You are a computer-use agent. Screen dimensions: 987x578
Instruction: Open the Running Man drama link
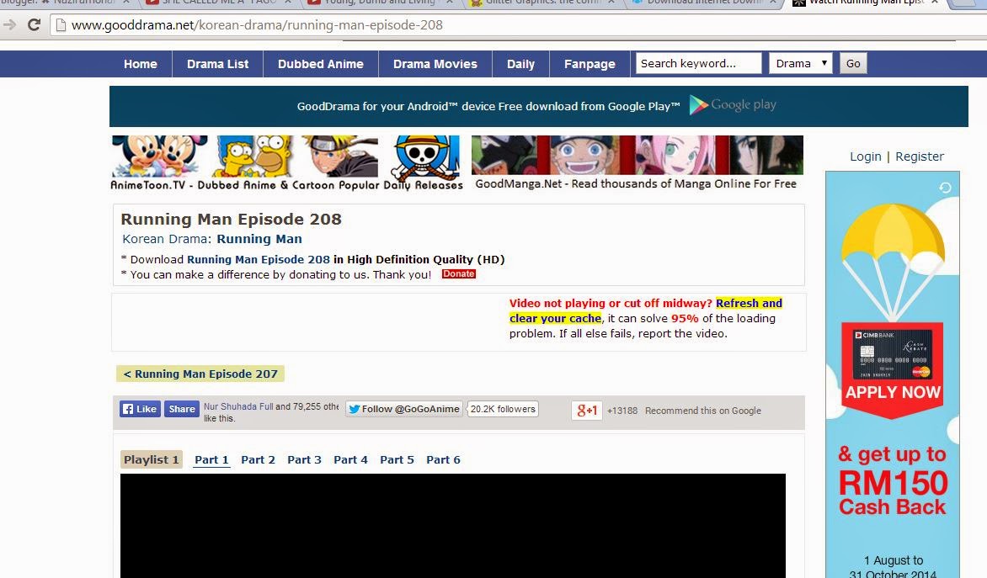point(259,239)
